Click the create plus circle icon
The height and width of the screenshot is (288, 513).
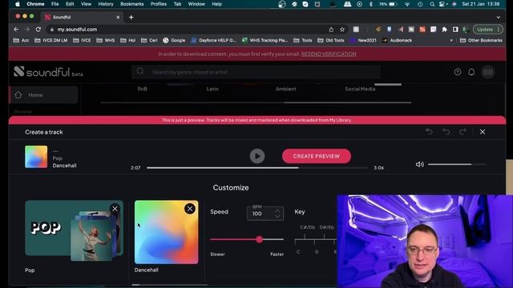point(458,72)
